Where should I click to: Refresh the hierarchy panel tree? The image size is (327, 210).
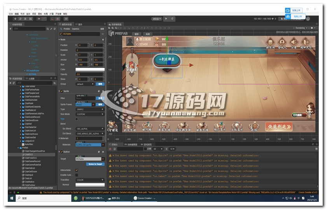coord(54,29)
